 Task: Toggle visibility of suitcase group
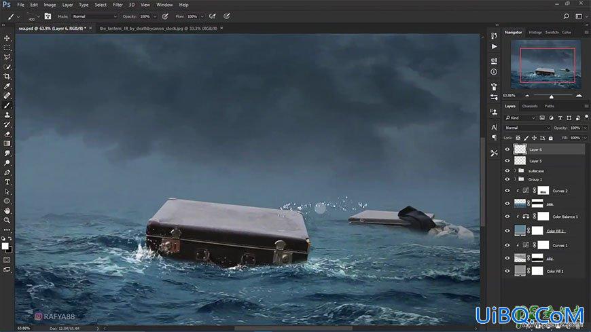(x=507, y=170)
